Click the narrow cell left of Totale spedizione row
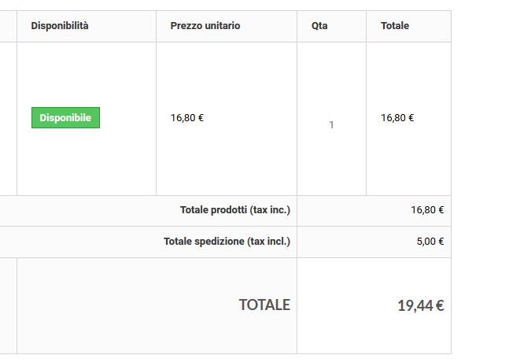509x362 pixels. click(8, 242)
